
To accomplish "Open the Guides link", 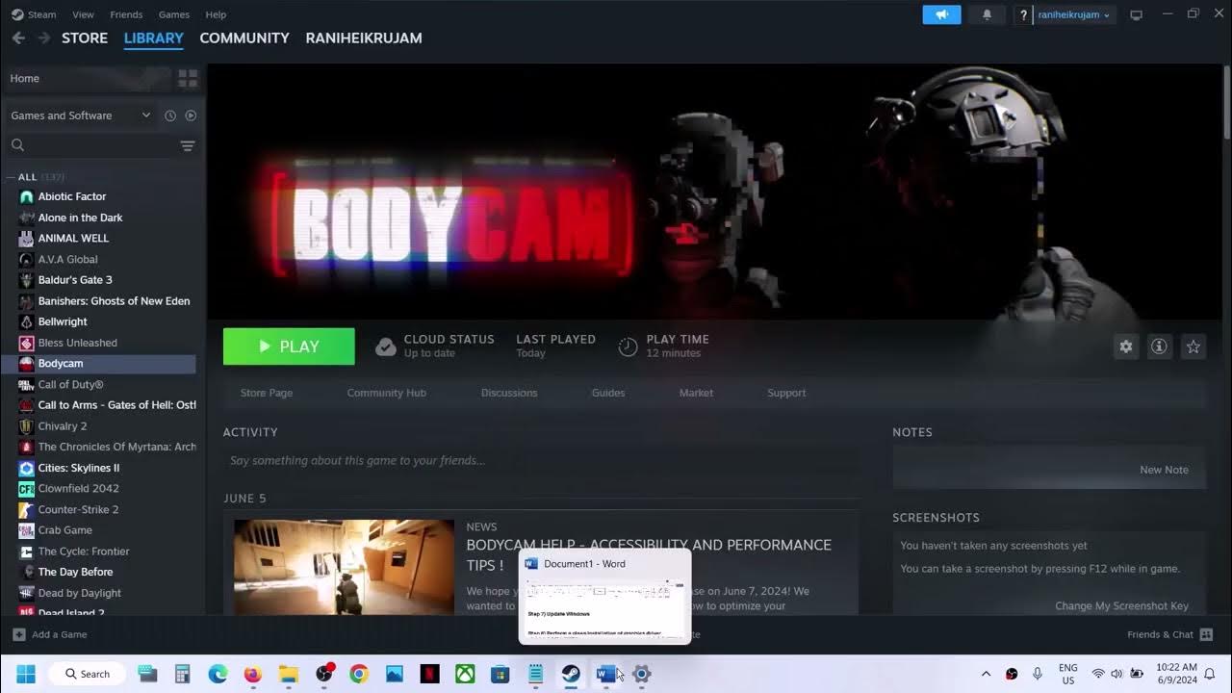I will pos(608,393).
